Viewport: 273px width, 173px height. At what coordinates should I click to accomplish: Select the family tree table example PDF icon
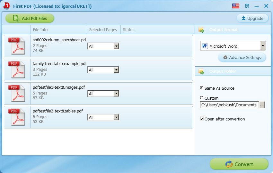[x=16, y=70]
